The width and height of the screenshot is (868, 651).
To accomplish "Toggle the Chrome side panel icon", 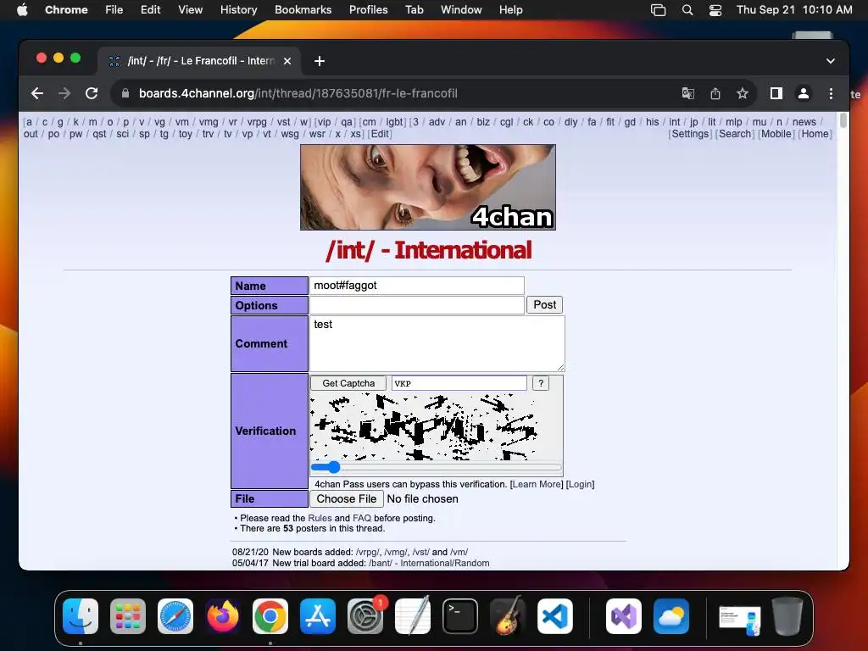I will click(x=776, y=93).
